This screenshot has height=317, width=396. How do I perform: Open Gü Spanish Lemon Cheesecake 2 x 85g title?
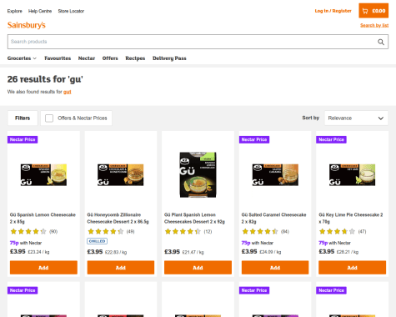(x=43, y=219)
